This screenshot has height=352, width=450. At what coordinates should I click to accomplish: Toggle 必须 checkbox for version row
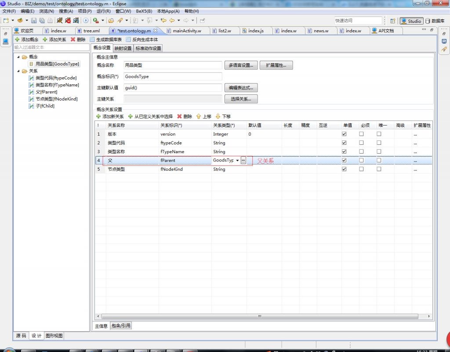(361, 134)
